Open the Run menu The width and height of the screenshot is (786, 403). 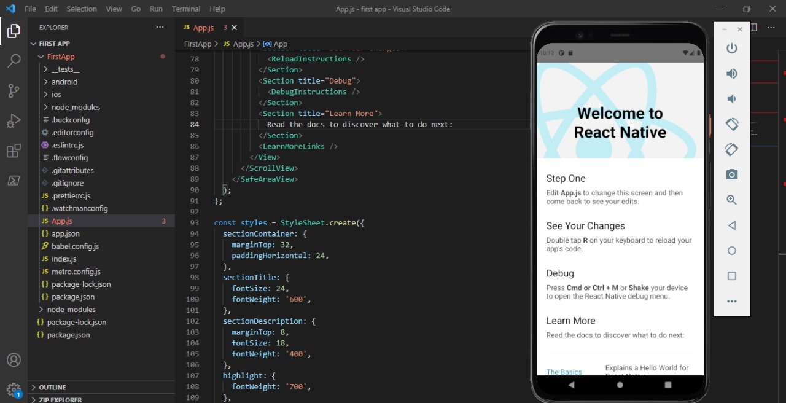point(156,9)
